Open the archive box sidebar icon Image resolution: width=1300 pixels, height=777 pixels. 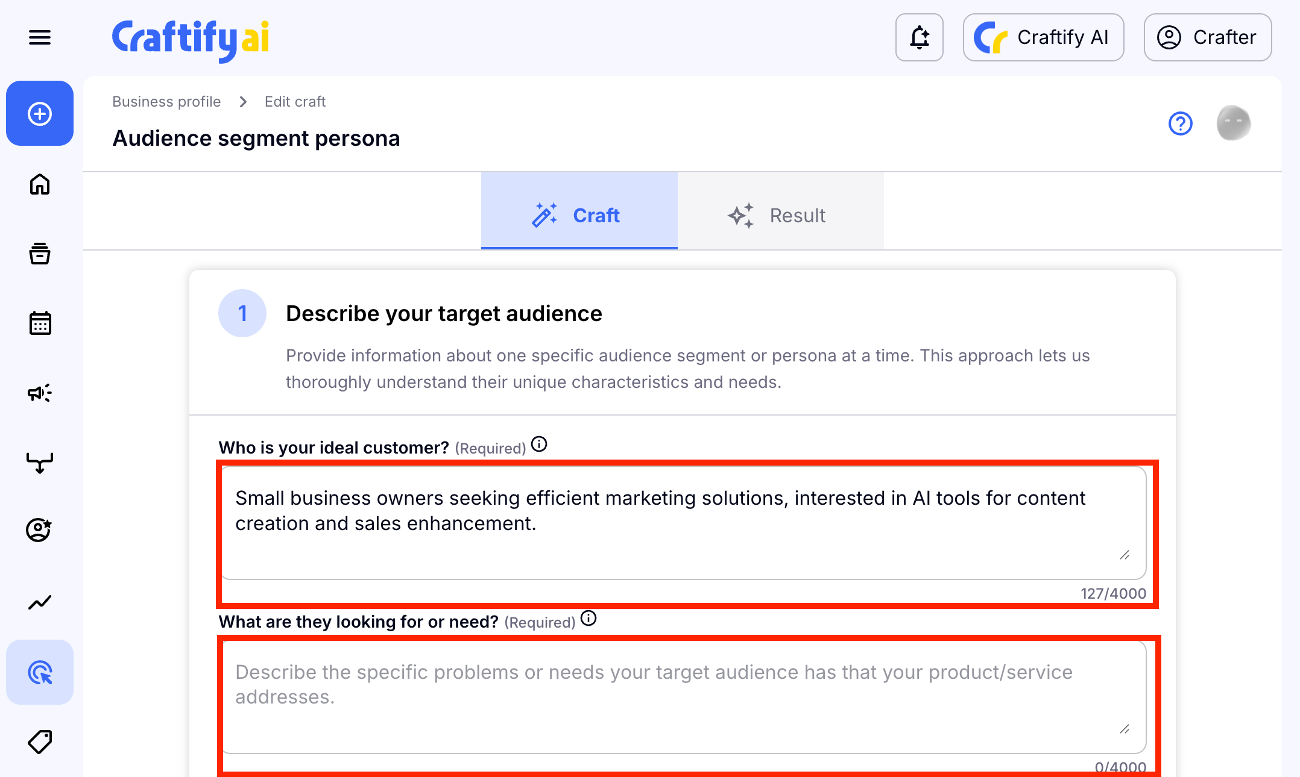pos(40,254)
